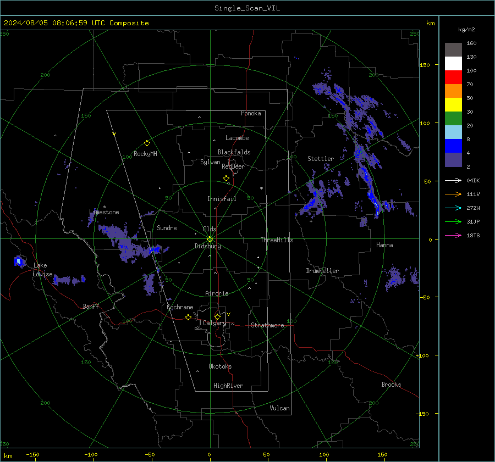Viewport: 495px width, 462px height.
Task: Click the HighRiver town label
Action: coord(228,386)
